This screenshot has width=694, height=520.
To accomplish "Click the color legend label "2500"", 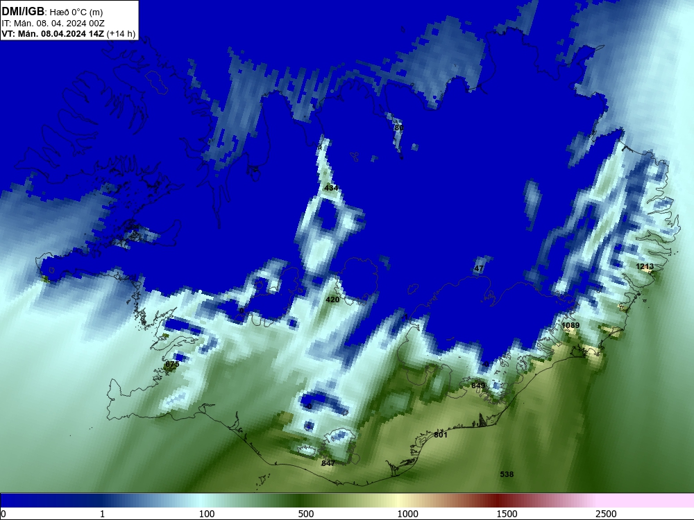I will pyautogui.click(x=606, y=514).
